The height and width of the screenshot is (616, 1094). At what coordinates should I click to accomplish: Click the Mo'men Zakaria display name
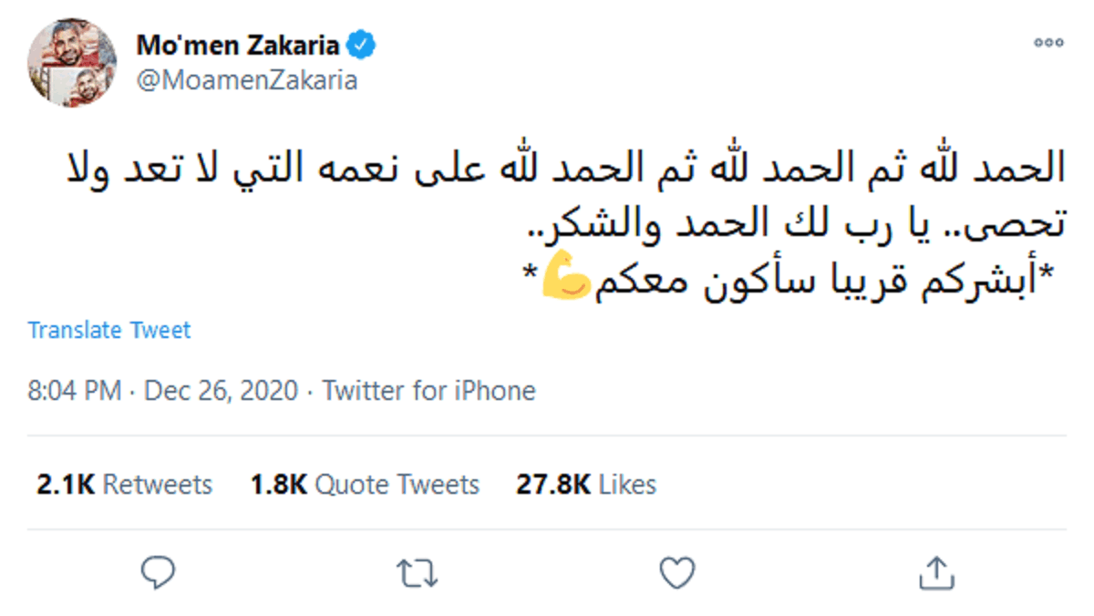238,44
